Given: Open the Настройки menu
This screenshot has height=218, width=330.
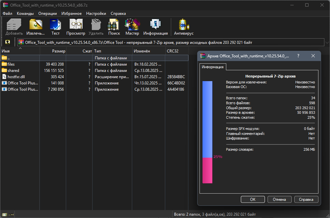Looking at the screenshot, I should pos(96,14).
